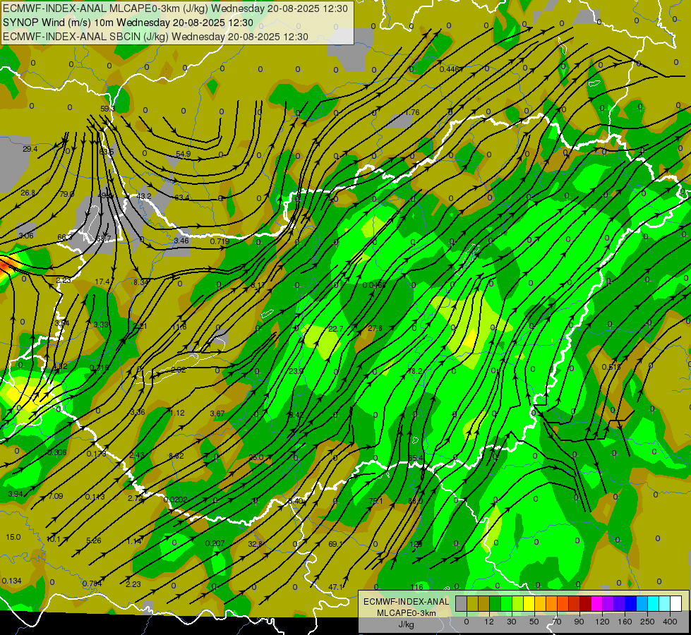Click the map value 0.446
691x635 pixels.
tap(450, 69)
